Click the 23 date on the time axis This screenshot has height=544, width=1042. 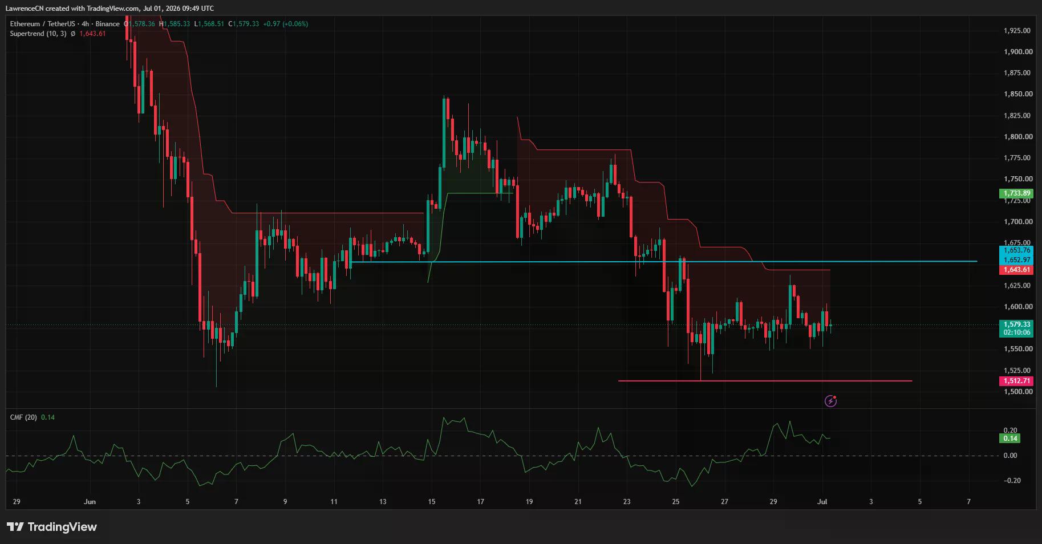(x=627, y=502)
